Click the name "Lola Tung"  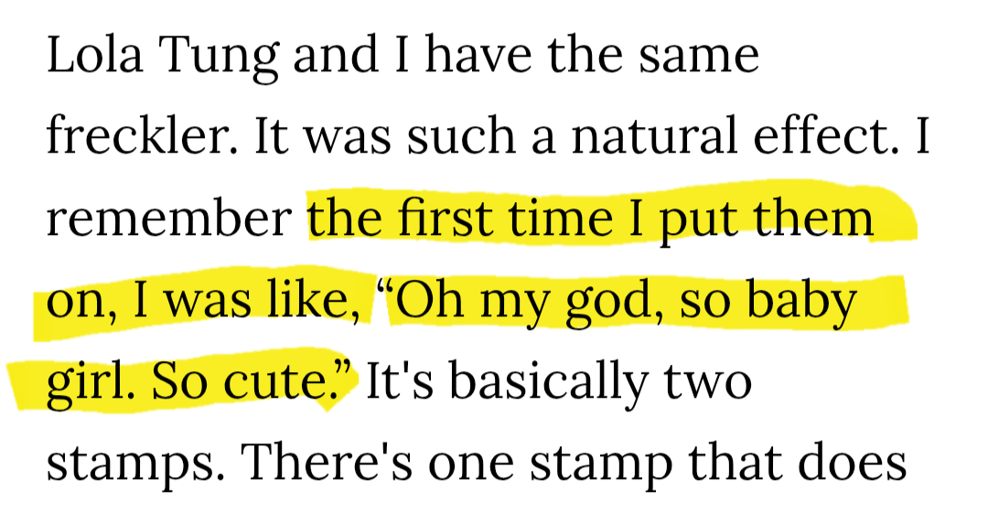click(x=163, y=58)
